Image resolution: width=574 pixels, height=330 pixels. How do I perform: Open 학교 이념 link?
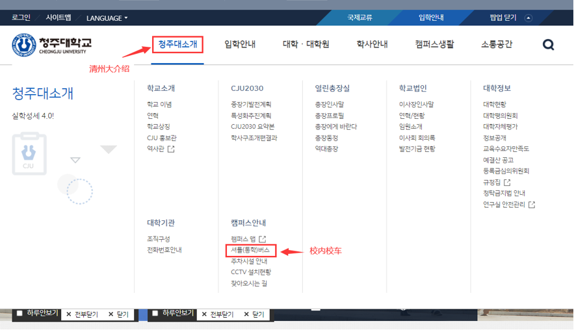click(159, 105)
